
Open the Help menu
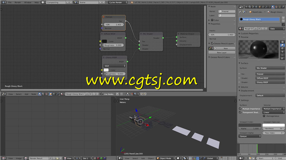(36, 2)
